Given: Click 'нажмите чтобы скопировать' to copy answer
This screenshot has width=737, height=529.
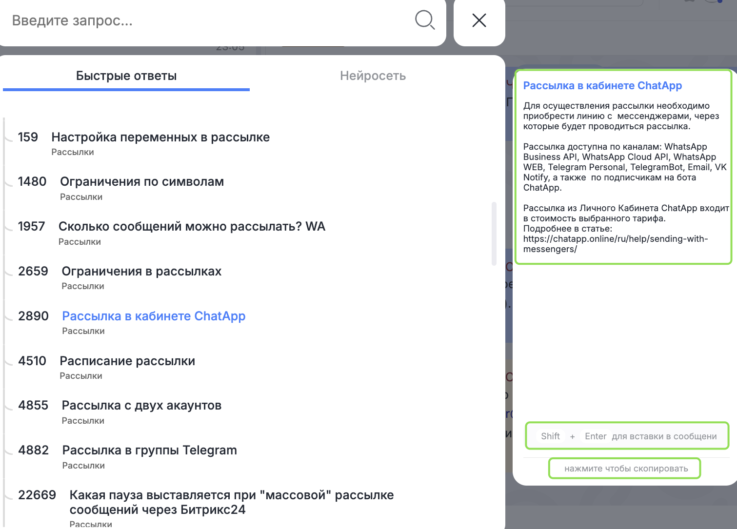Looking at the screenshot, I should tap(625, 469).
